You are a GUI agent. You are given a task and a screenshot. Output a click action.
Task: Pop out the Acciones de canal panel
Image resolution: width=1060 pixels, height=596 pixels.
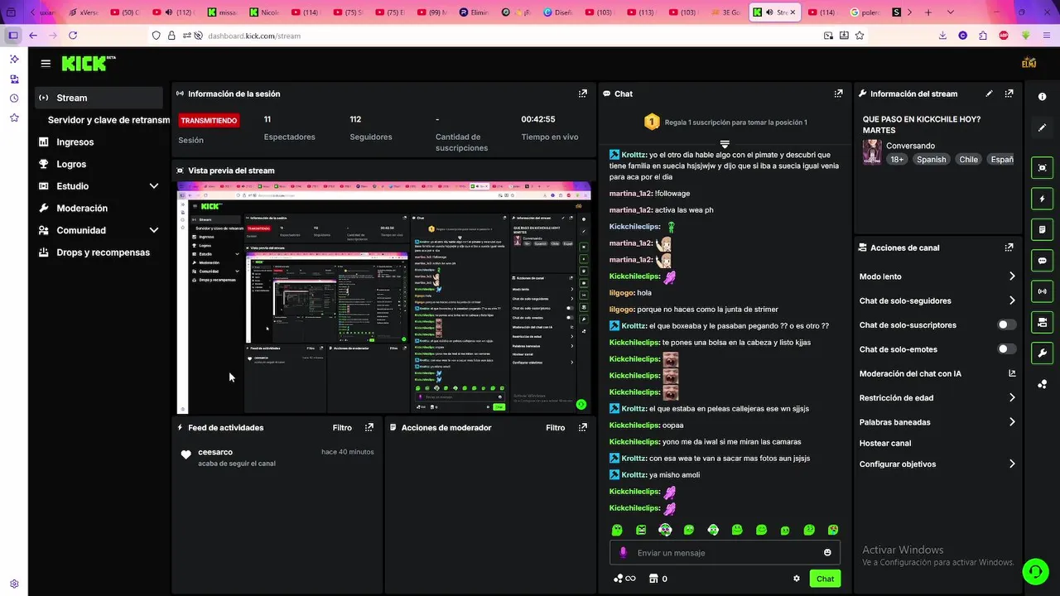tap(1009, 248)
